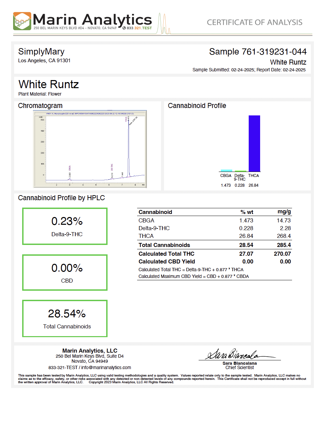Select the "2.28" mg/g value for Delta-9-THC

tap(285, 228)
